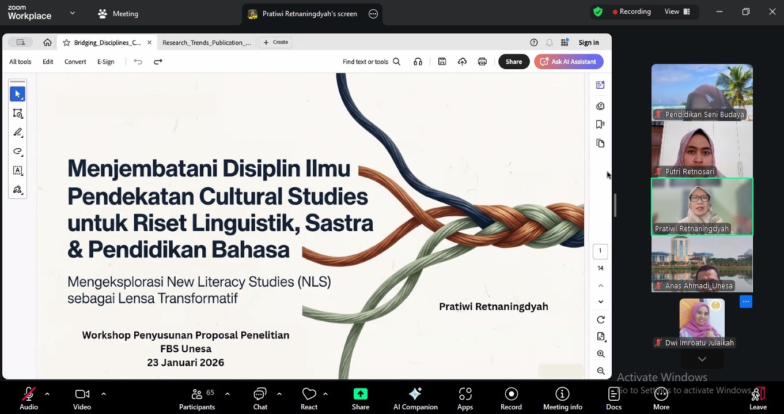The image size is (784, 414).
Task: Open the View layout dropdown
Action: click(x=677, y=12)
